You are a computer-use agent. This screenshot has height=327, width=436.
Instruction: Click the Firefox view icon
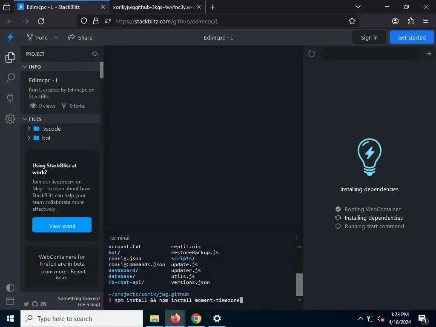7,7
